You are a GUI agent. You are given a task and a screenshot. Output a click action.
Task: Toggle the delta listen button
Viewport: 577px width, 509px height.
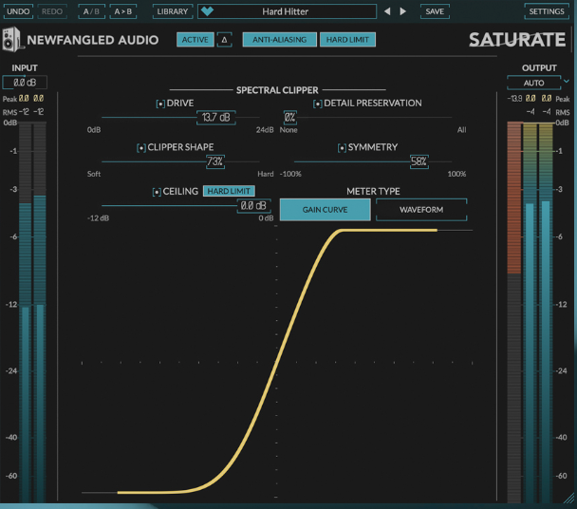224,40
